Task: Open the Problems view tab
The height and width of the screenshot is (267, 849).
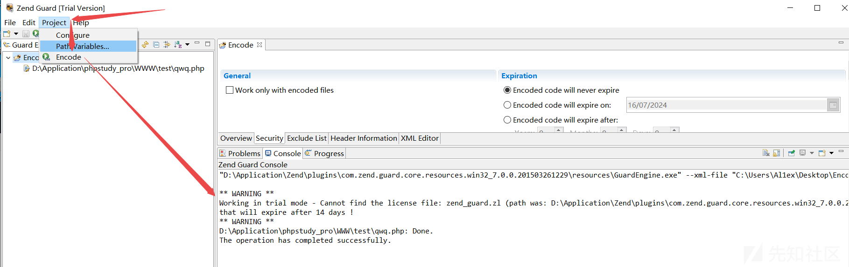Action: [240, 153]
